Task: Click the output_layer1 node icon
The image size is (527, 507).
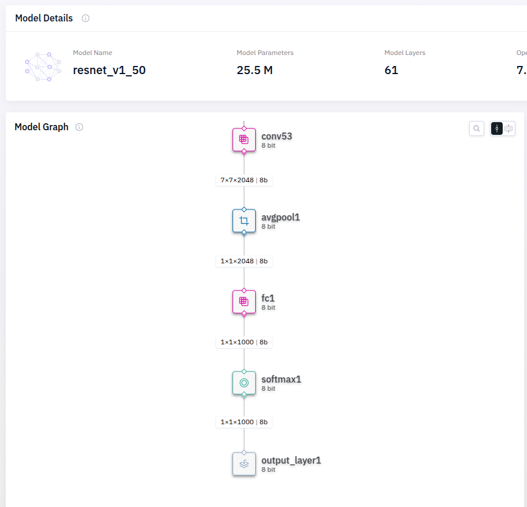Action: [244, 464]
